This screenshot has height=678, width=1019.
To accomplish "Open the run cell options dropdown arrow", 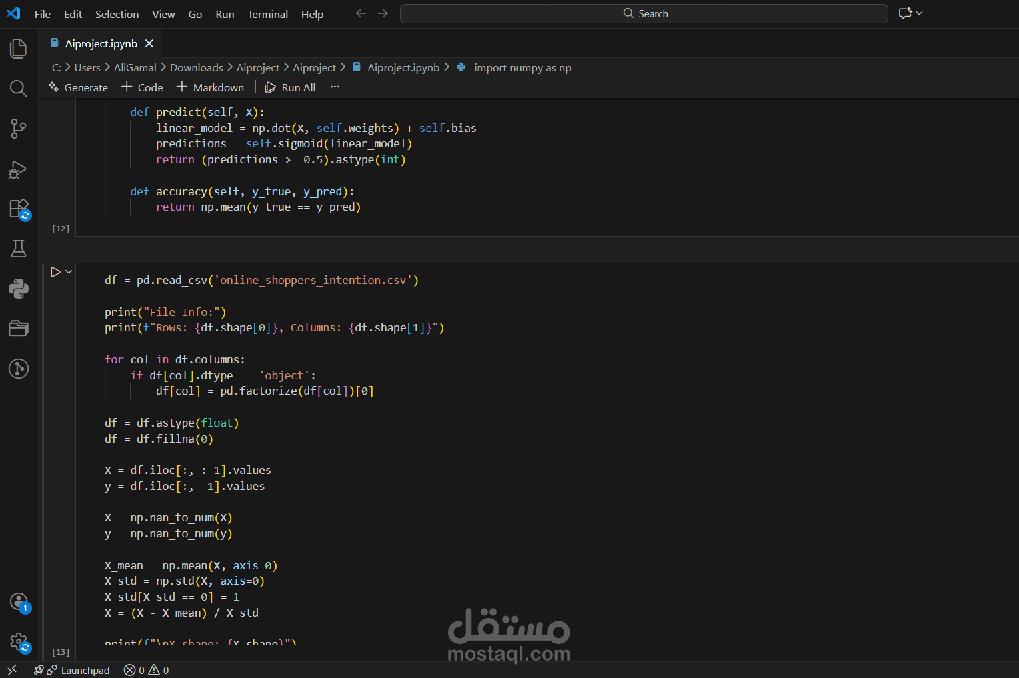I will pos(69,272).
